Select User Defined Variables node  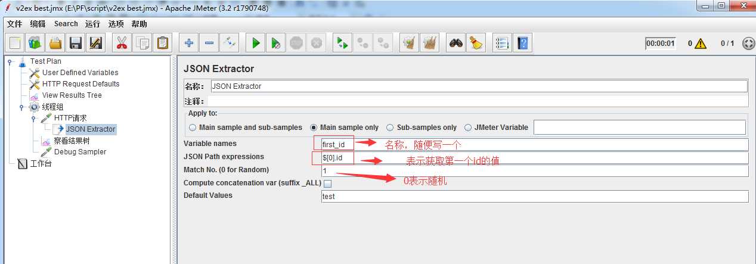pyautogui.click(x=80, y=73)
